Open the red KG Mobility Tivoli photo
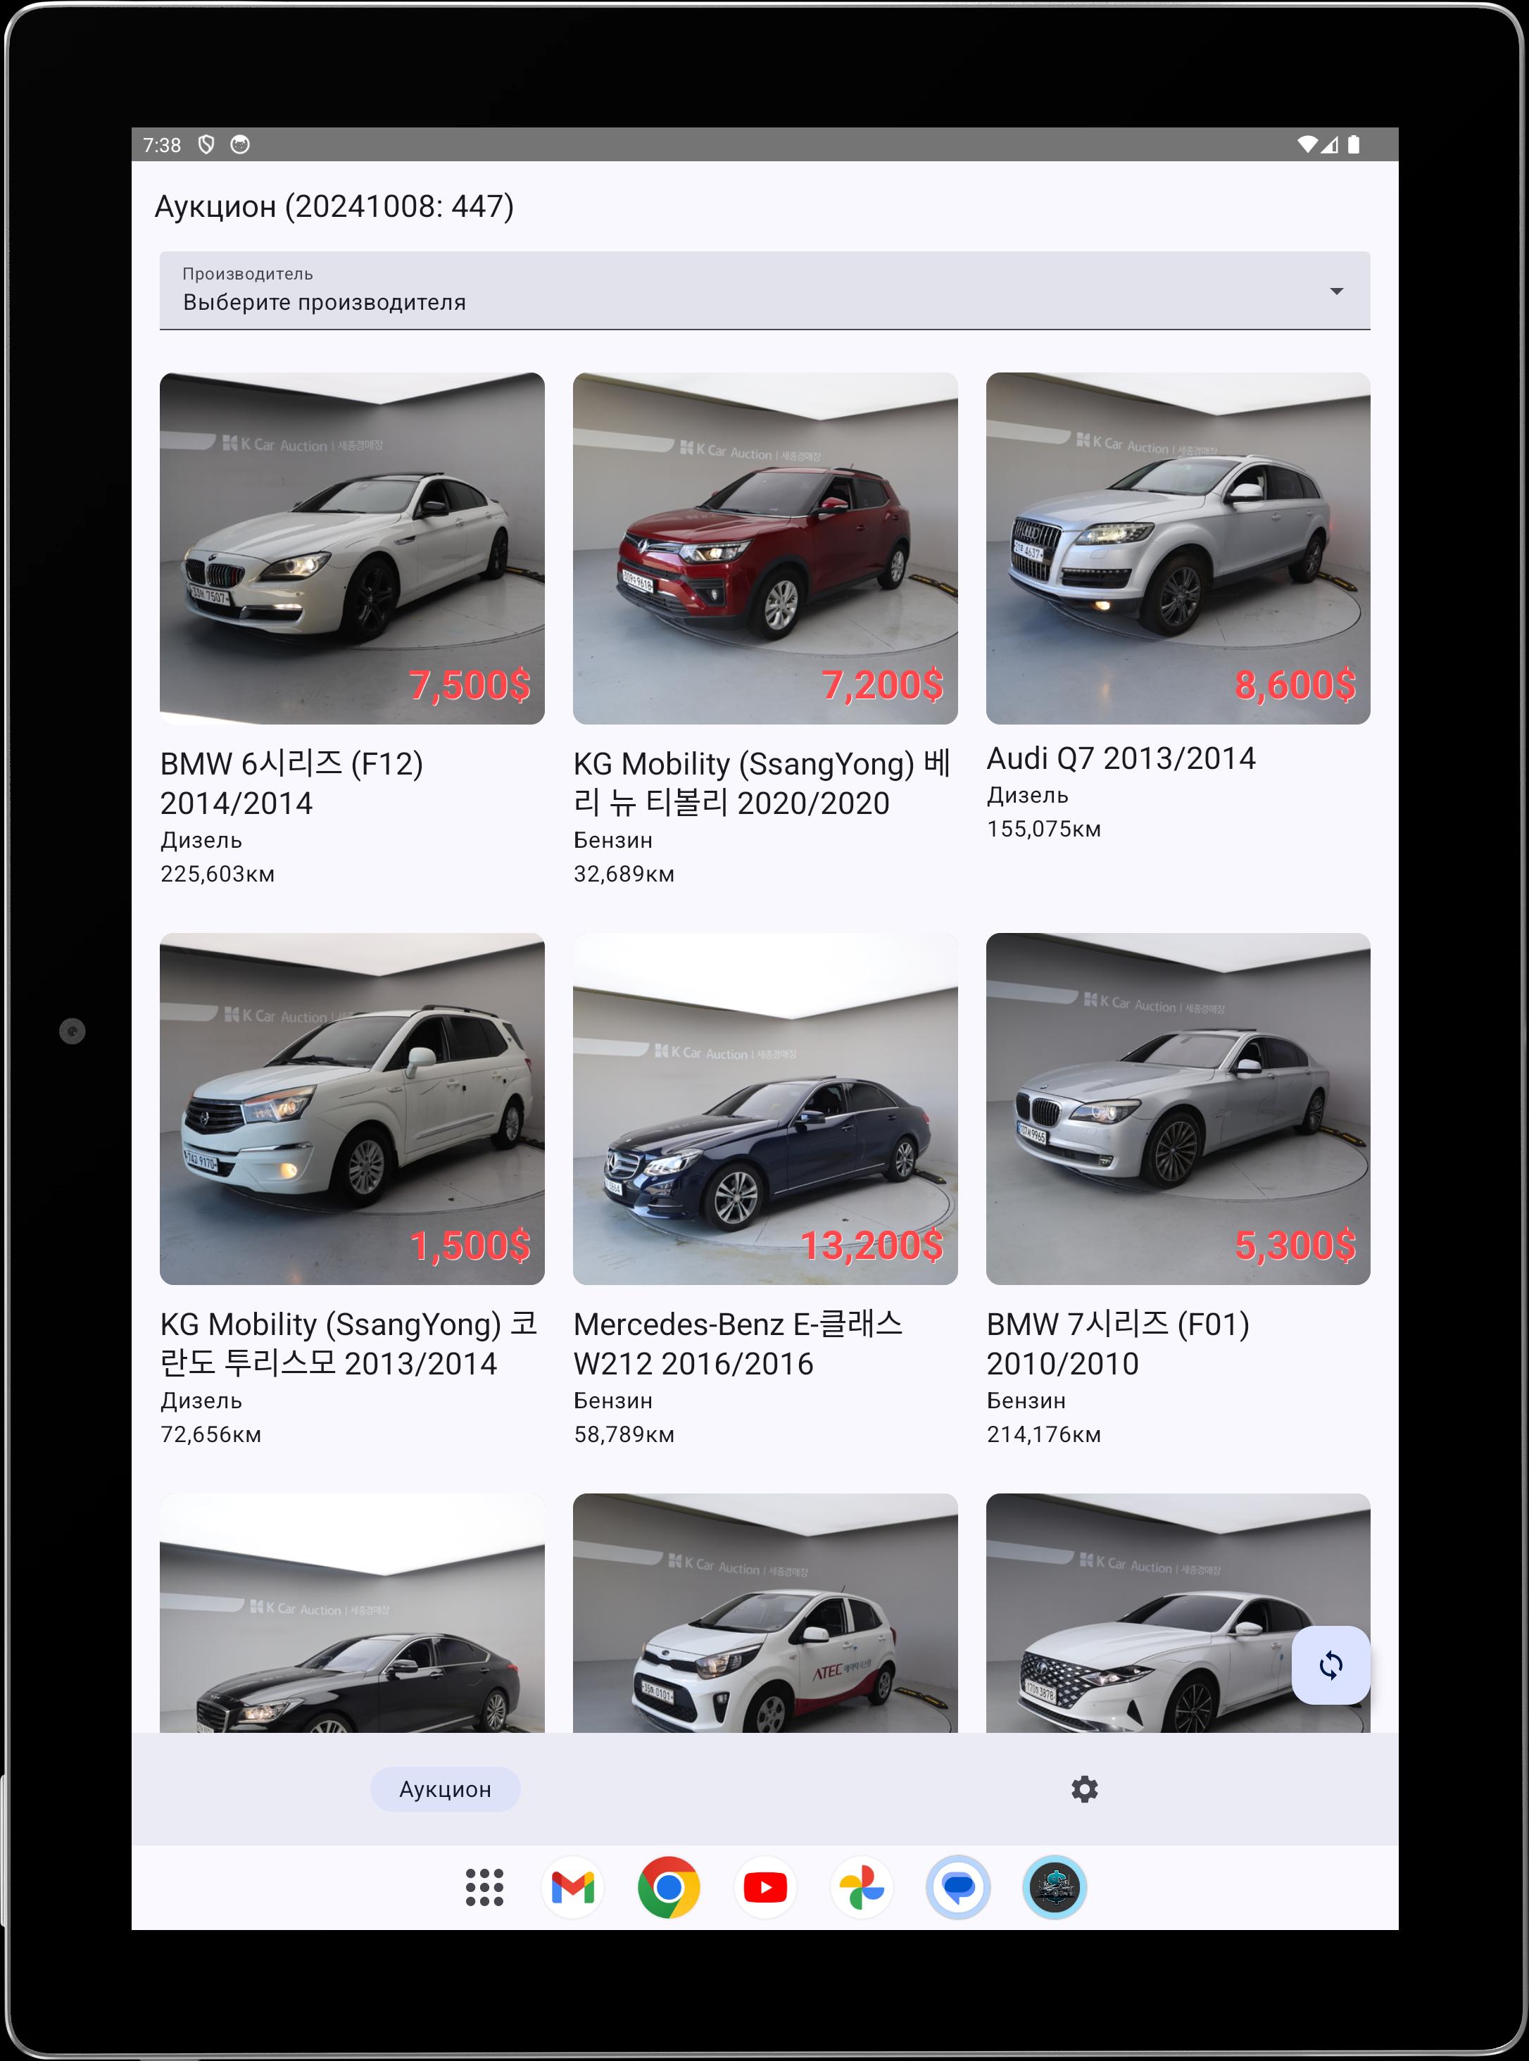The width and height of the screenshot is (1529, 2061). pyautogui.click(x=764, y=548)
